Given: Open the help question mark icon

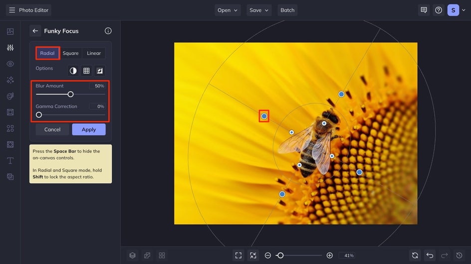Looking at the screenshot, I should click(x=439, y=10).
